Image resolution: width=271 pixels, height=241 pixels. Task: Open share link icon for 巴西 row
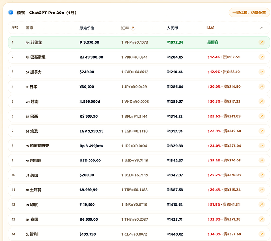point(262,116)
